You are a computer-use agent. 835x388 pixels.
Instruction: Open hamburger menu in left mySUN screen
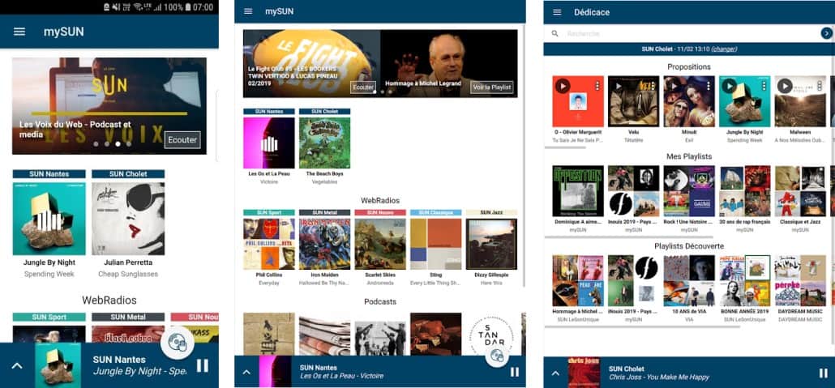pyautogui.click(x=19, y=32)
